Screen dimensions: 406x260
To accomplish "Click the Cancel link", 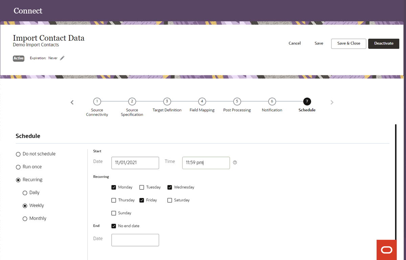I will pos(295,43).
